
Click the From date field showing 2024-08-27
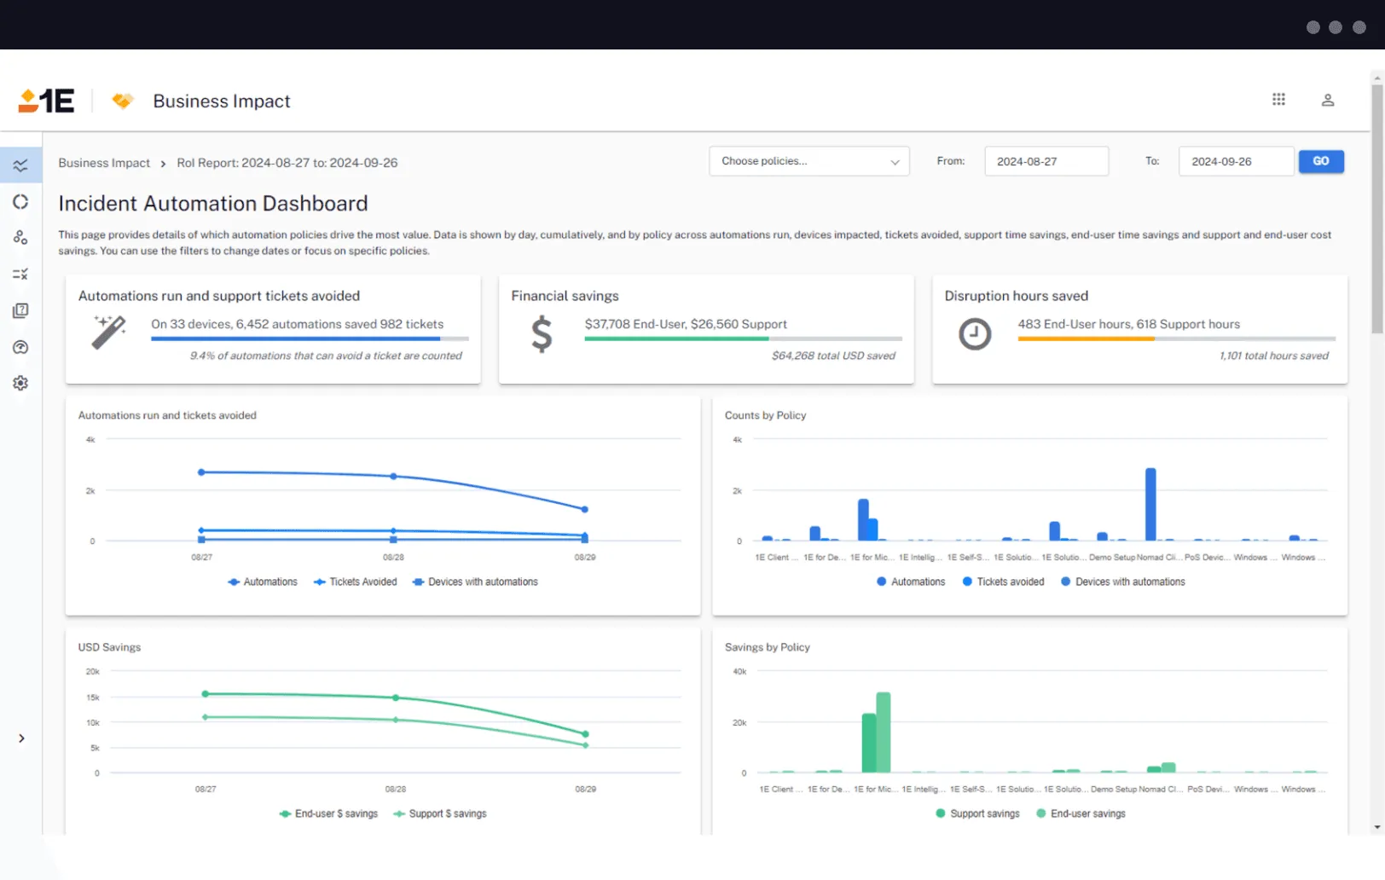point(1046,160)
